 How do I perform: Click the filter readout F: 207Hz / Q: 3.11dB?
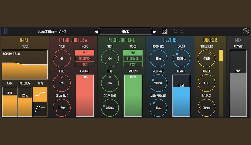point(12,54)
